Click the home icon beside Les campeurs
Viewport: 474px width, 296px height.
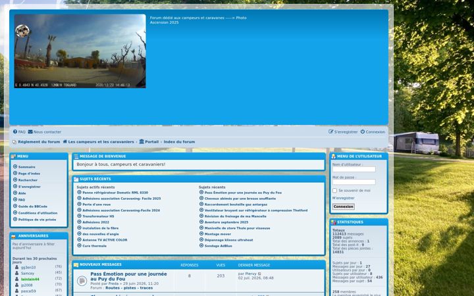65,141
